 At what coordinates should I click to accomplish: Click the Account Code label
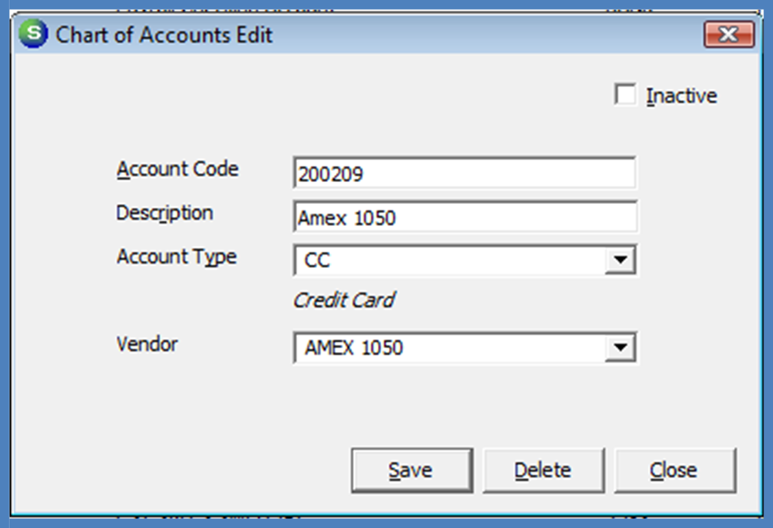tap(178, 170)
